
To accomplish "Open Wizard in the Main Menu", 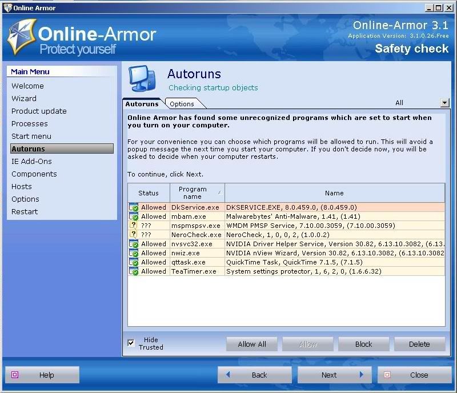I will (24, 99).
